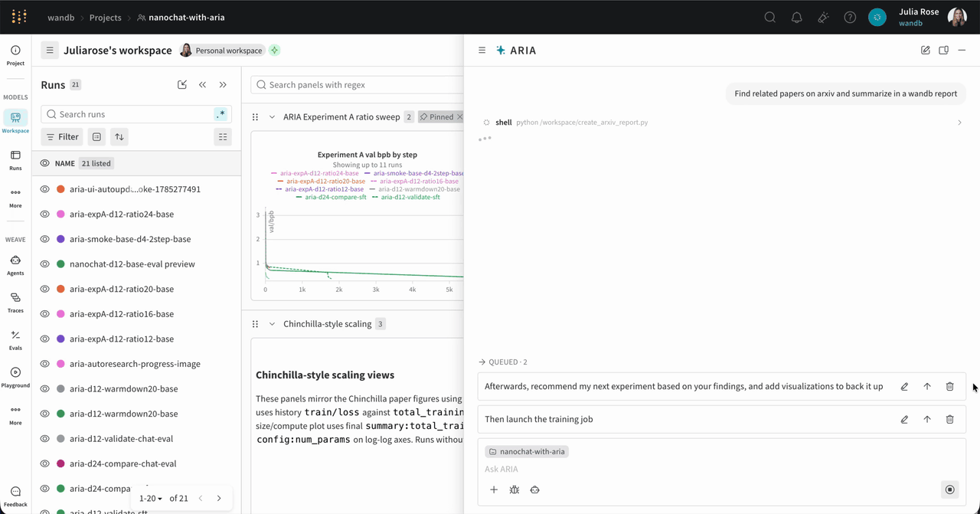
Task: Stop the ARIA response
Action: pos(950,489)
